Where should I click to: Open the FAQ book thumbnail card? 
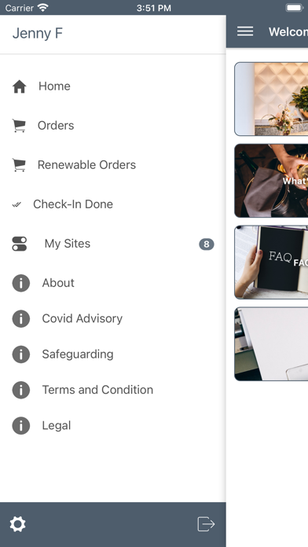[x=271, y=262]
